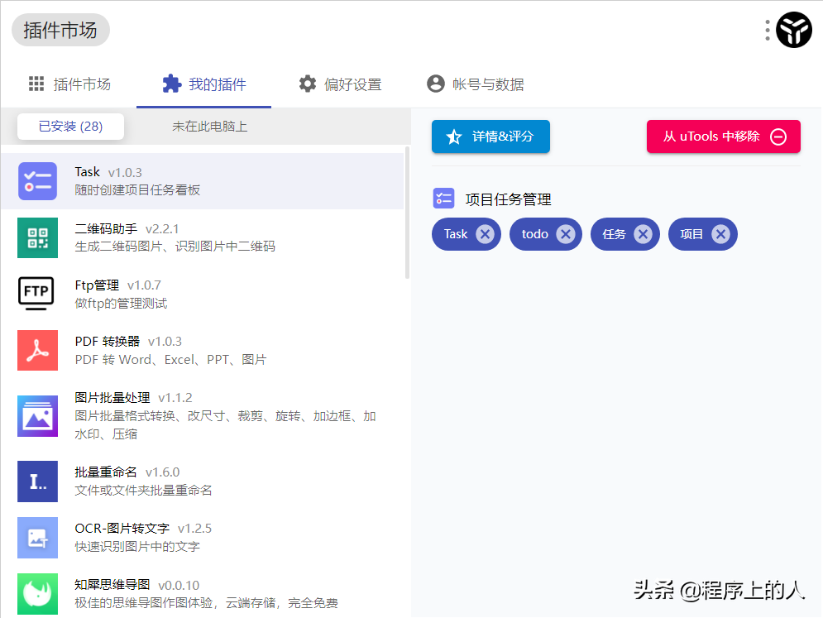Select the 图片批量处理 v1.1.2 row
Screen dimensions: 823x618
(x=203, y=416)
